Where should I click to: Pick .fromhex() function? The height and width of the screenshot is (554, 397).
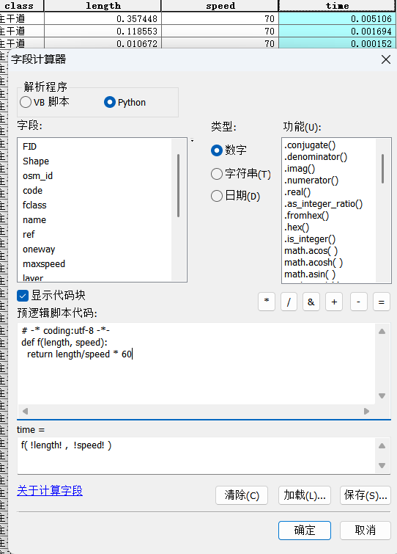coord(306,216)
